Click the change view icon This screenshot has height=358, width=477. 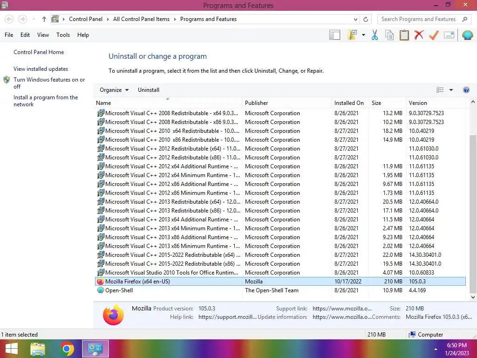click(x=440, y=90)
